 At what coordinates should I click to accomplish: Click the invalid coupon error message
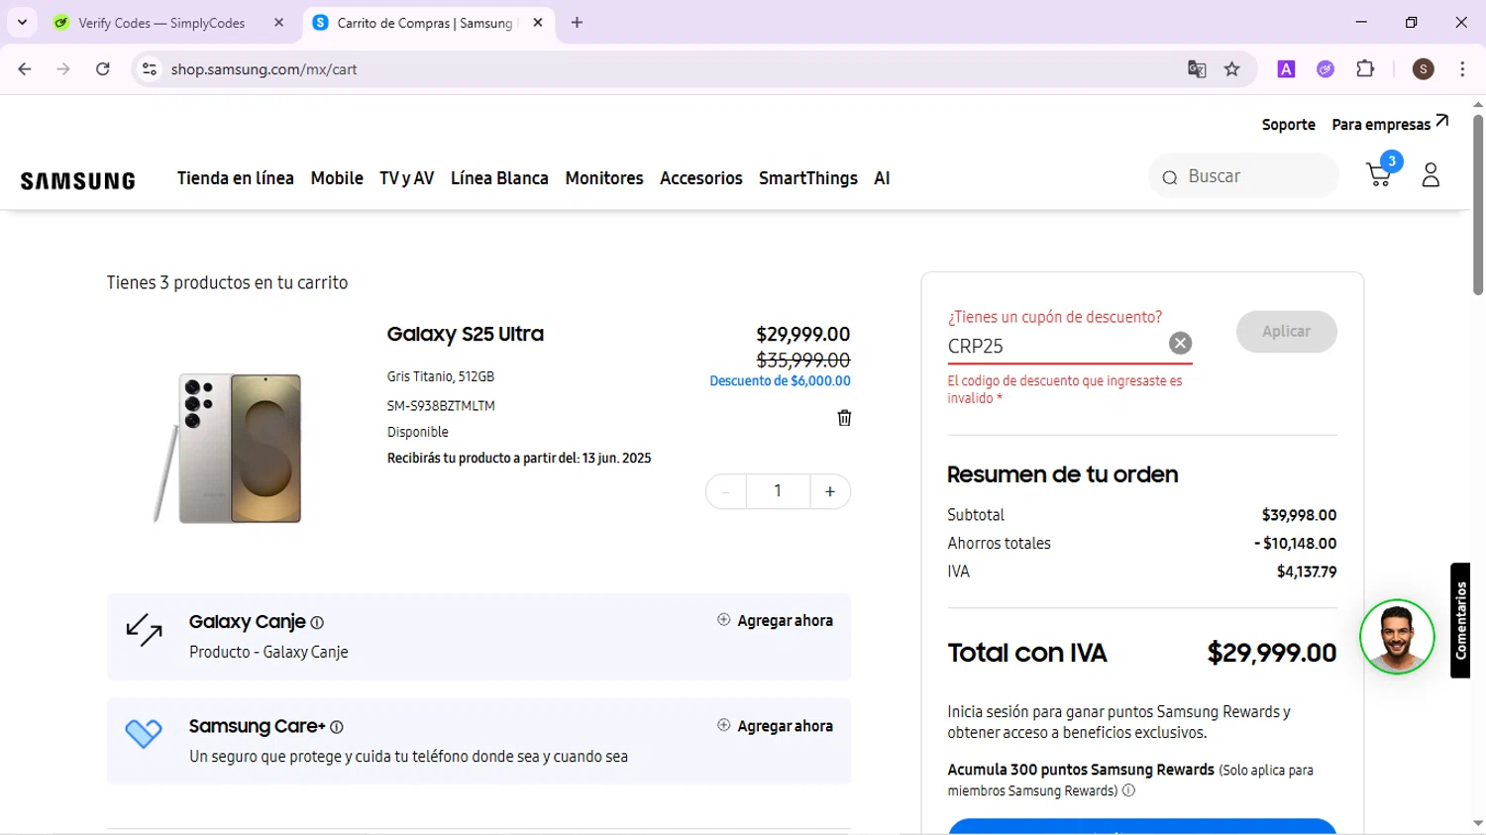[1065, 389]
